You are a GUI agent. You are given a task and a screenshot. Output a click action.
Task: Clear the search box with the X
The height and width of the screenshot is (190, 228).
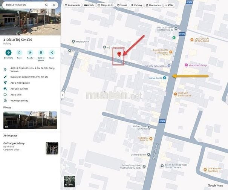tap(54, 5)
